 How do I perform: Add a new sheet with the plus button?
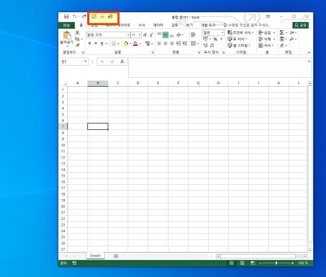click(116, 256)
